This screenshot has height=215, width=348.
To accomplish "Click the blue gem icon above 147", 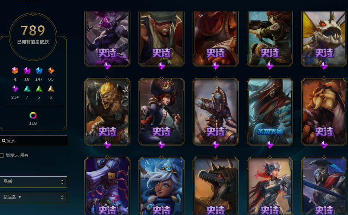I will click(x=39, y=71).
